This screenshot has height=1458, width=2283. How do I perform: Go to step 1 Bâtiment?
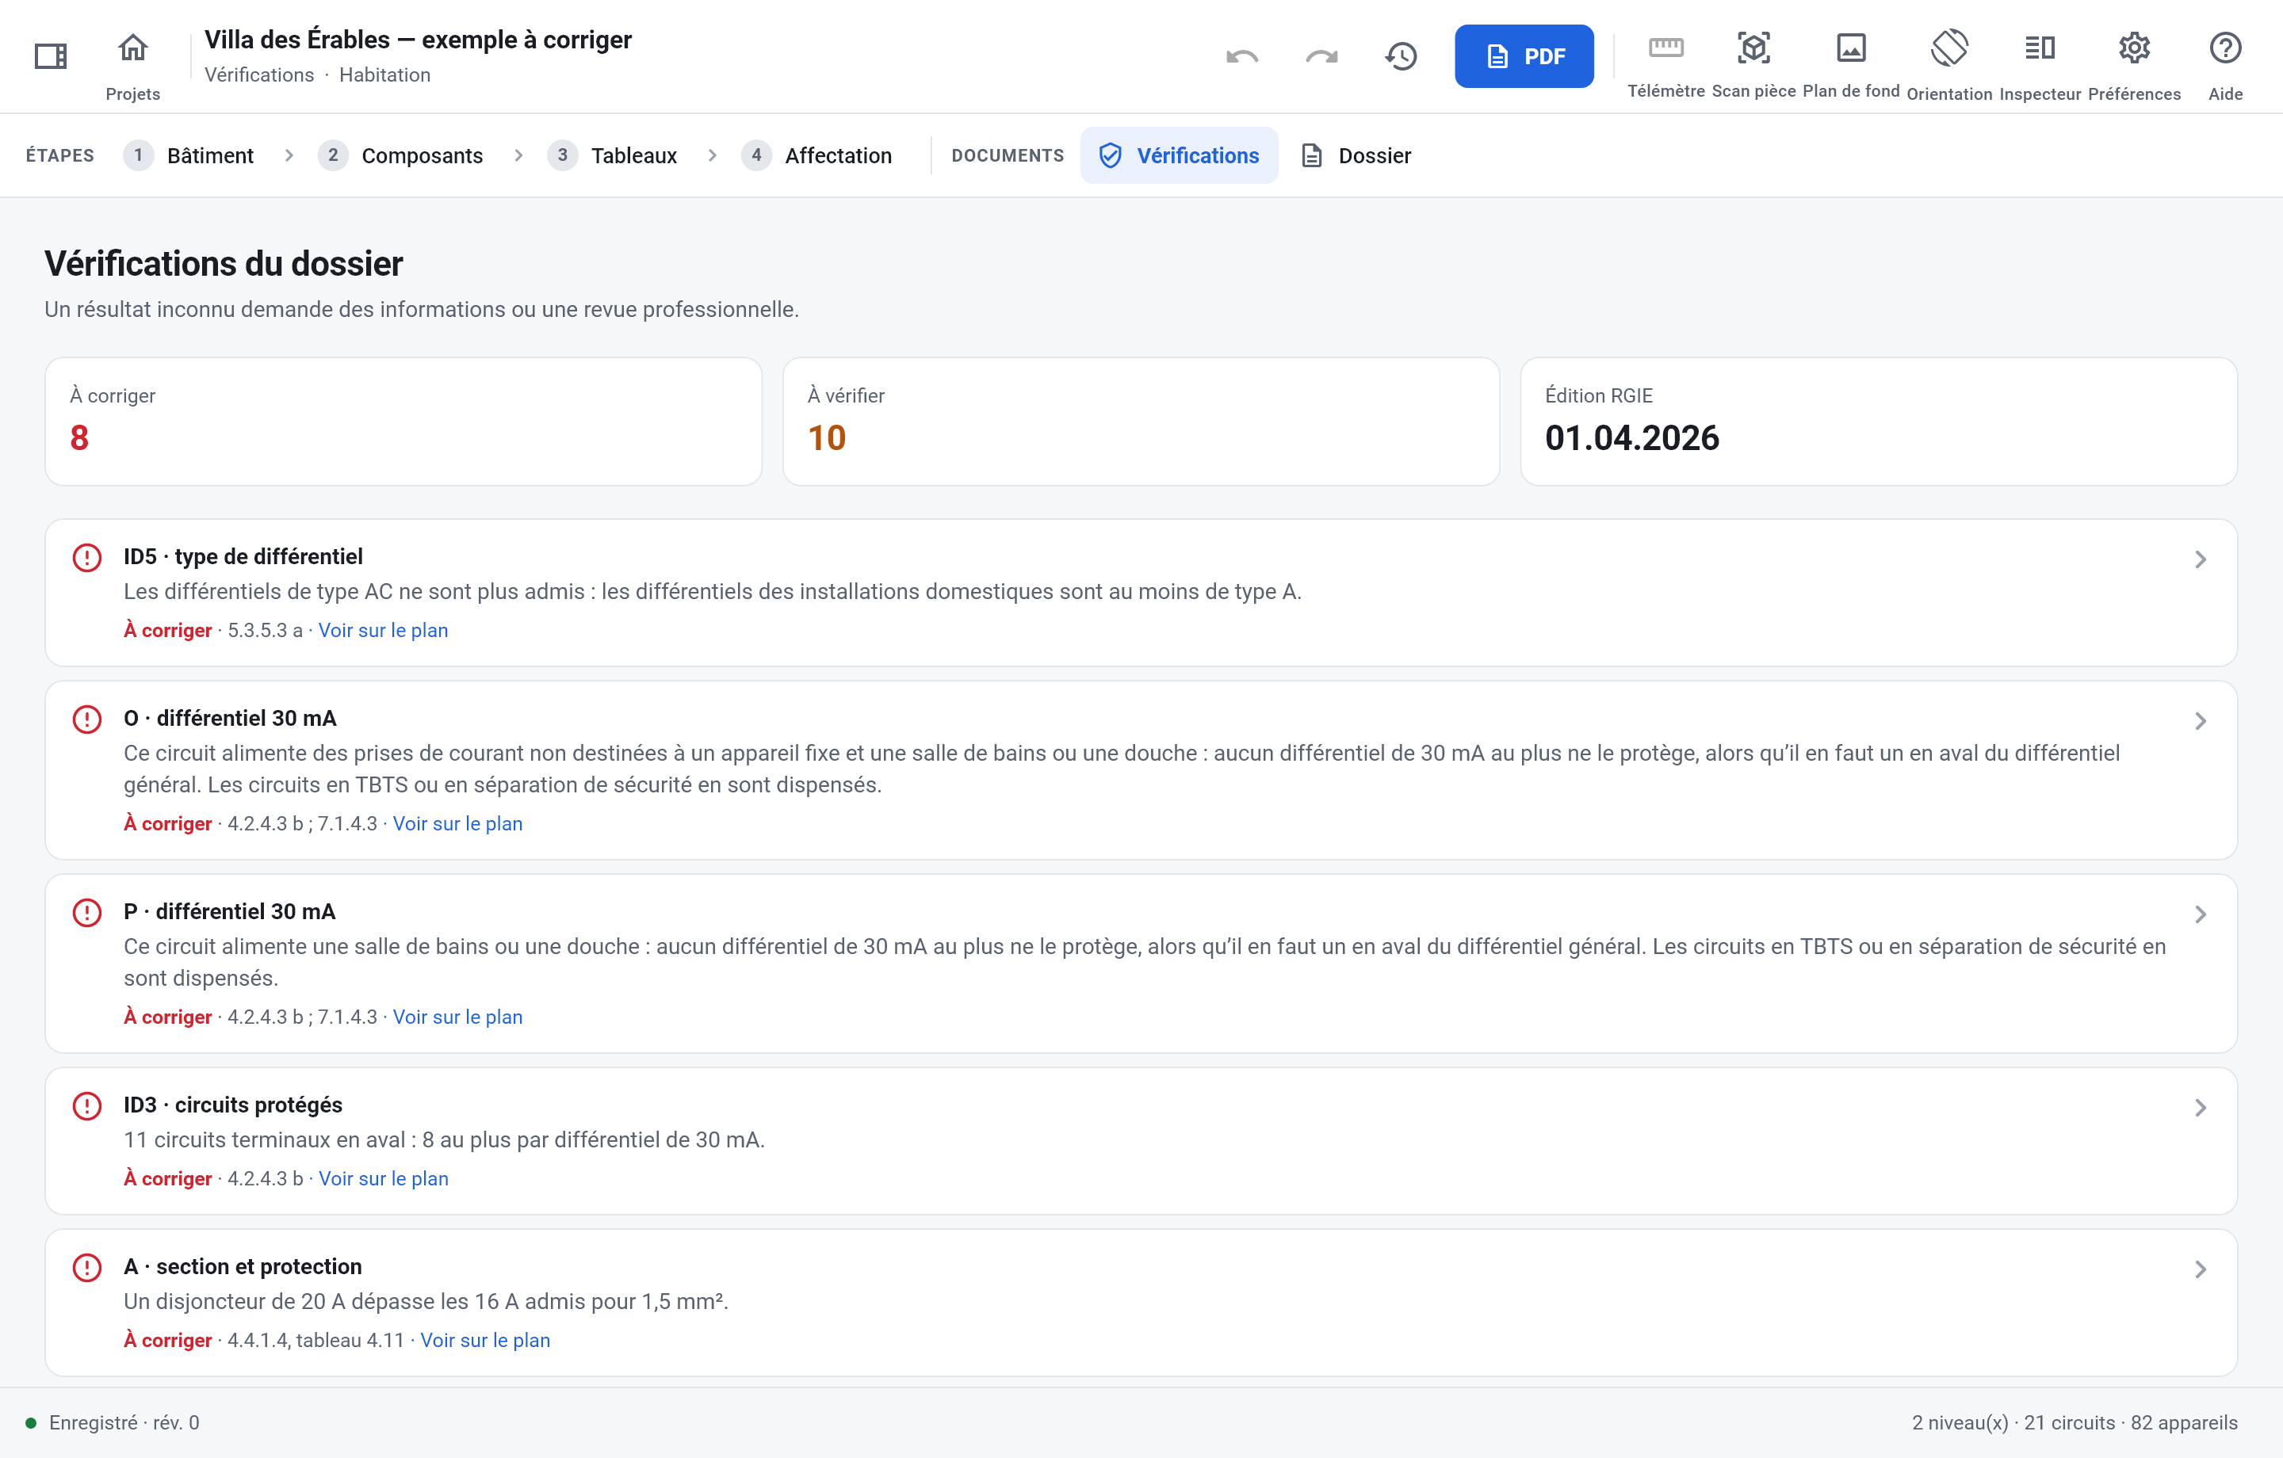click(189, 155)
